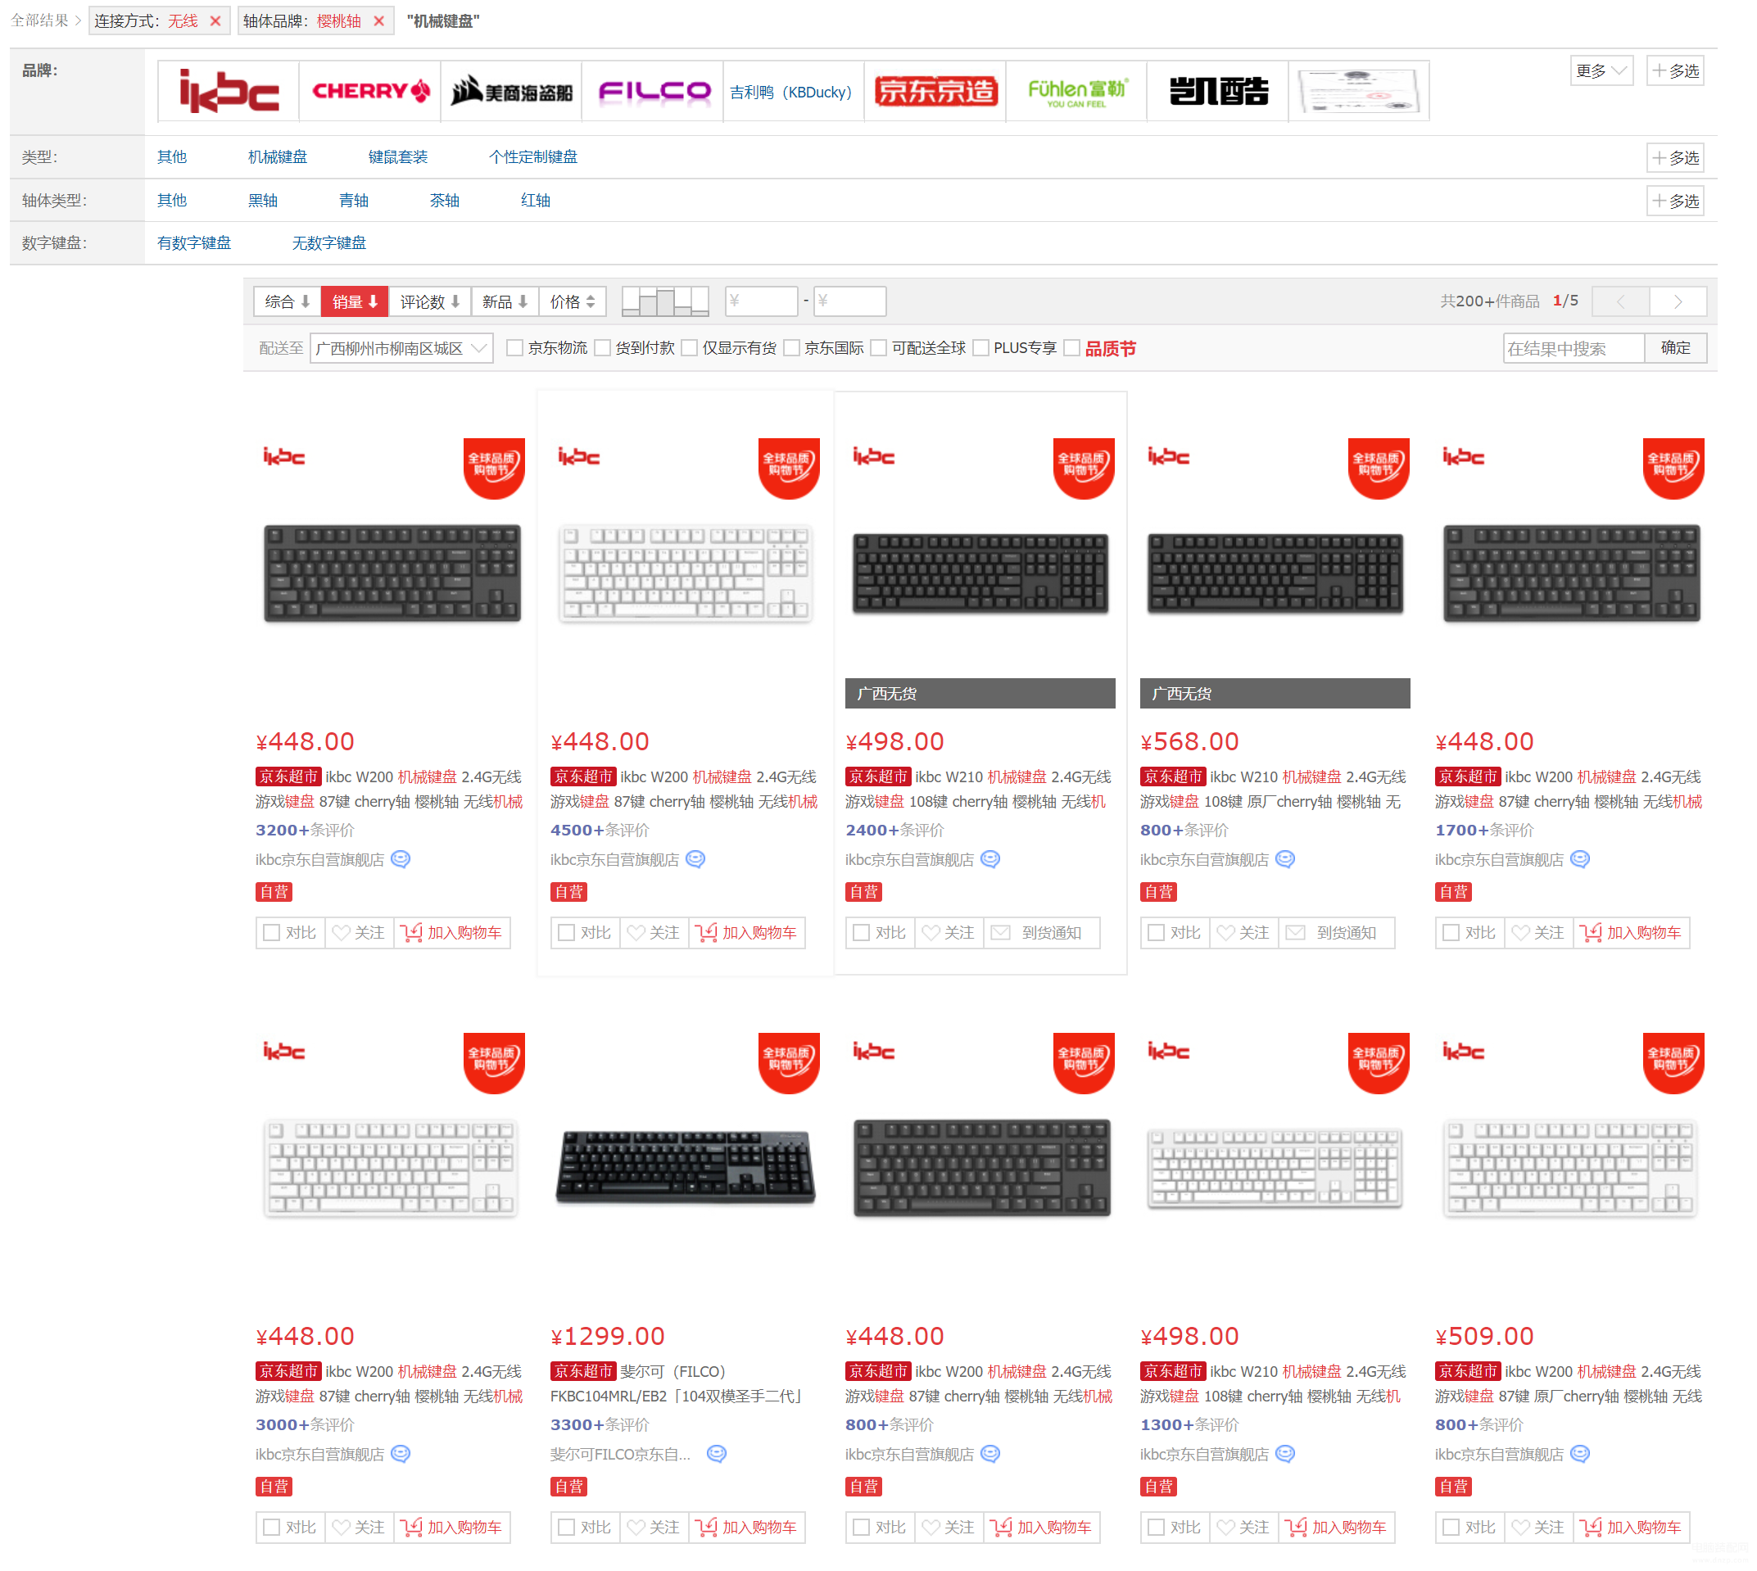
Task: Open the 斐尔可FILCO京东自营 store link
Action: tap(620, 1455)
